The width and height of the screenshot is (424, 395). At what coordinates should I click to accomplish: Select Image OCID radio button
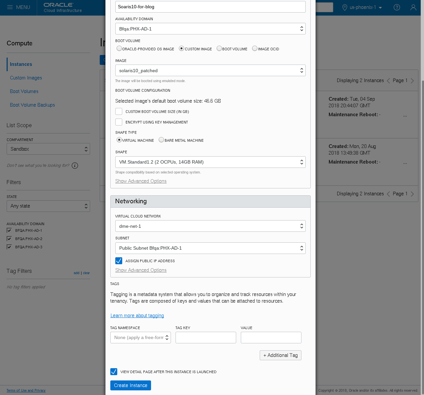[255, 48]
